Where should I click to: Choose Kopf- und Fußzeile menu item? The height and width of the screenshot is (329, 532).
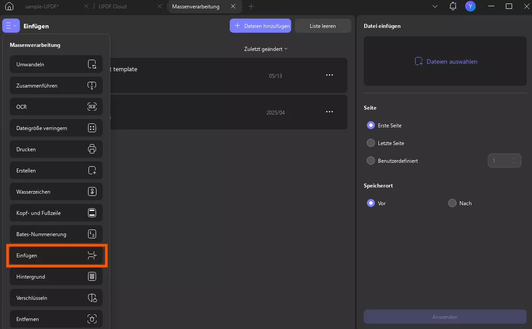point(56,213)
